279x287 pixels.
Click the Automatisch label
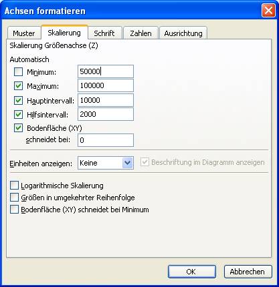(x=29, y=59)
